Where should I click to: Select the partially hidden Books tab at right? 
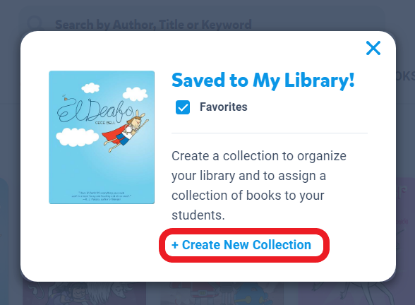pos(405,76)
